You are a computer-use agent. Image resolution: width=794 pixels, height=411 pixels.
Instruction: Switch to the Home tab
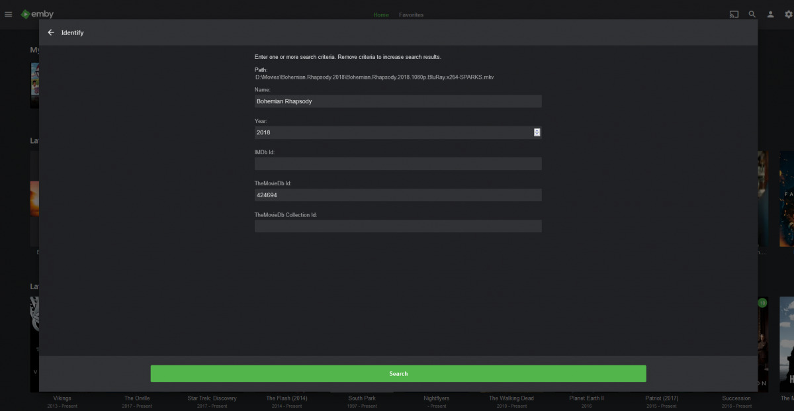(381, 15)
